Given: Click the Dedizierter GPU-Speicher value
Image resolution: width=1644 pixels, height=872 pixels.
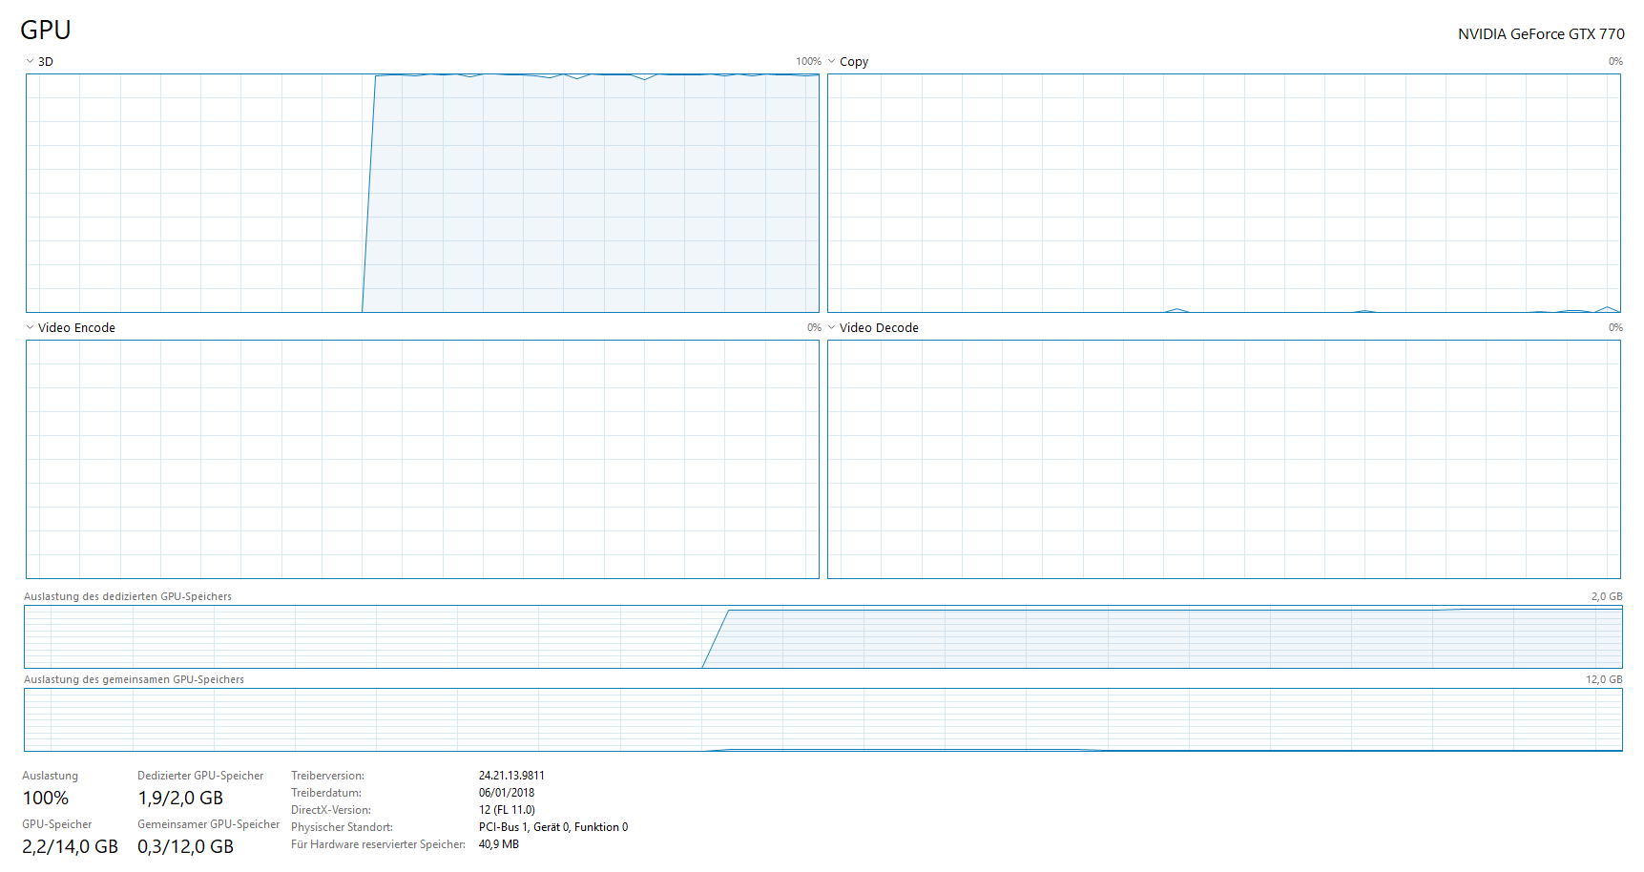Looking at the screenshot, I should 179,798.
